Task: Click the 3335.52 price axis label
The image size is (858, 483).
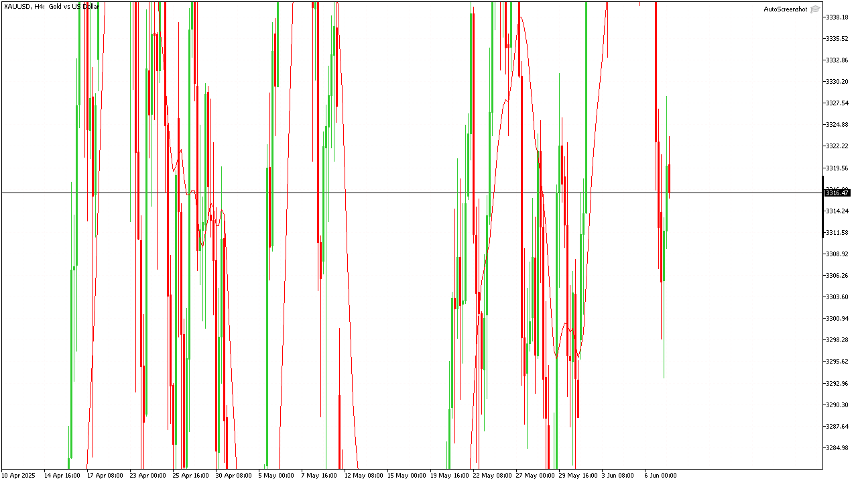Action: [x=837, y=38]
